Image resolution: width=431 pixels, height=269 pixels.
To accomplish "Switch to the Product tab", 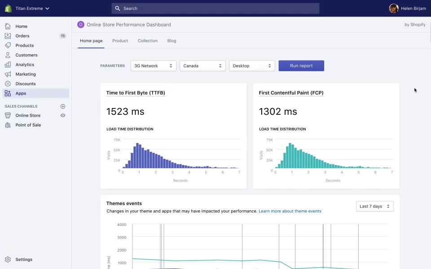I will [120, 40].
